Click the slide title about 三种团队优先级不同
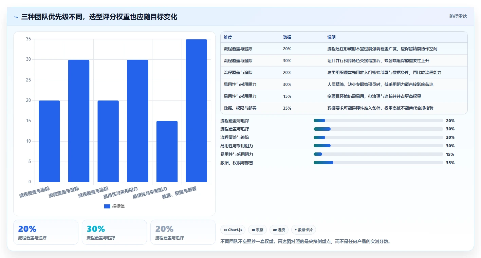 pos(99,17)
